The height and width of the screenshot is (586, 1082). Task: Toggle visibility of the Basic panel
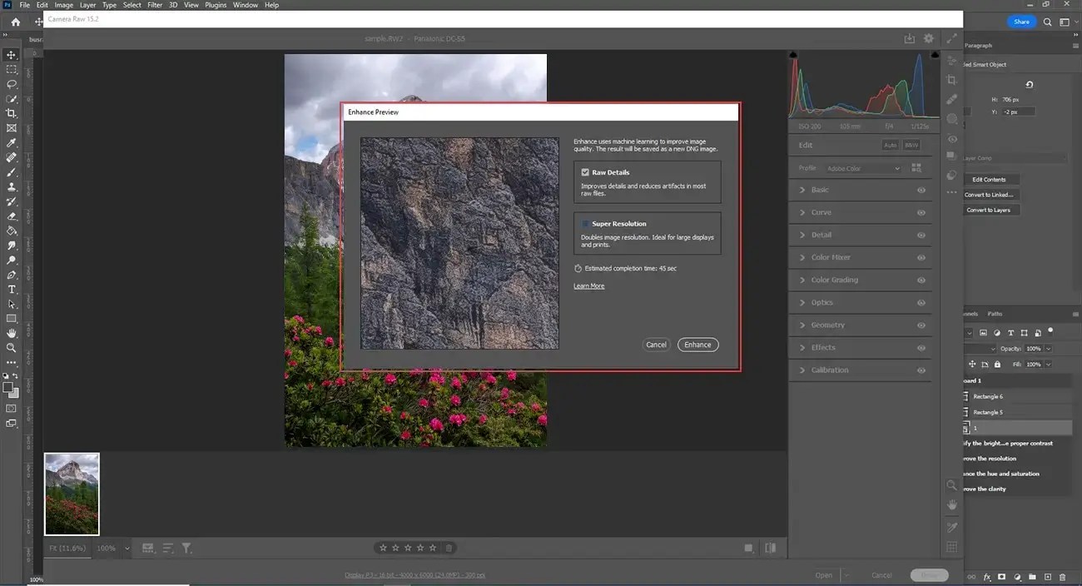click(921, 190)
